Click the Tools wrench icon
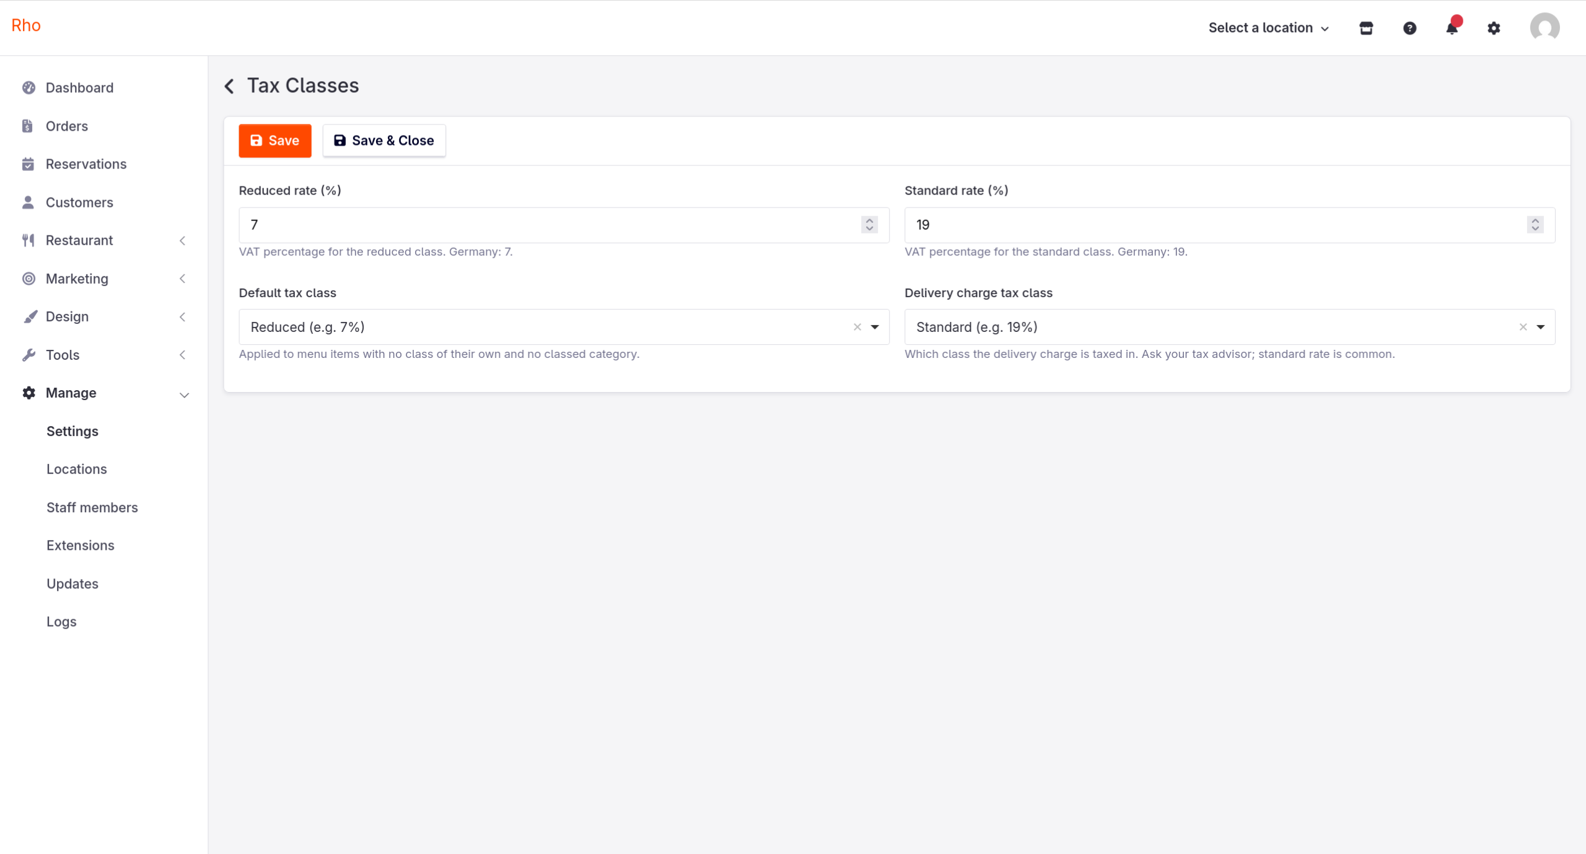Viewport: 1586px width, 854px height. pyautogui.click(x=28, y=355)
